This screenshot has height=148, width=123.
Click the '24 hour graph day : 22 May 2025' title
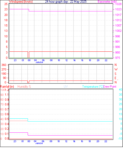pos(66,2)
